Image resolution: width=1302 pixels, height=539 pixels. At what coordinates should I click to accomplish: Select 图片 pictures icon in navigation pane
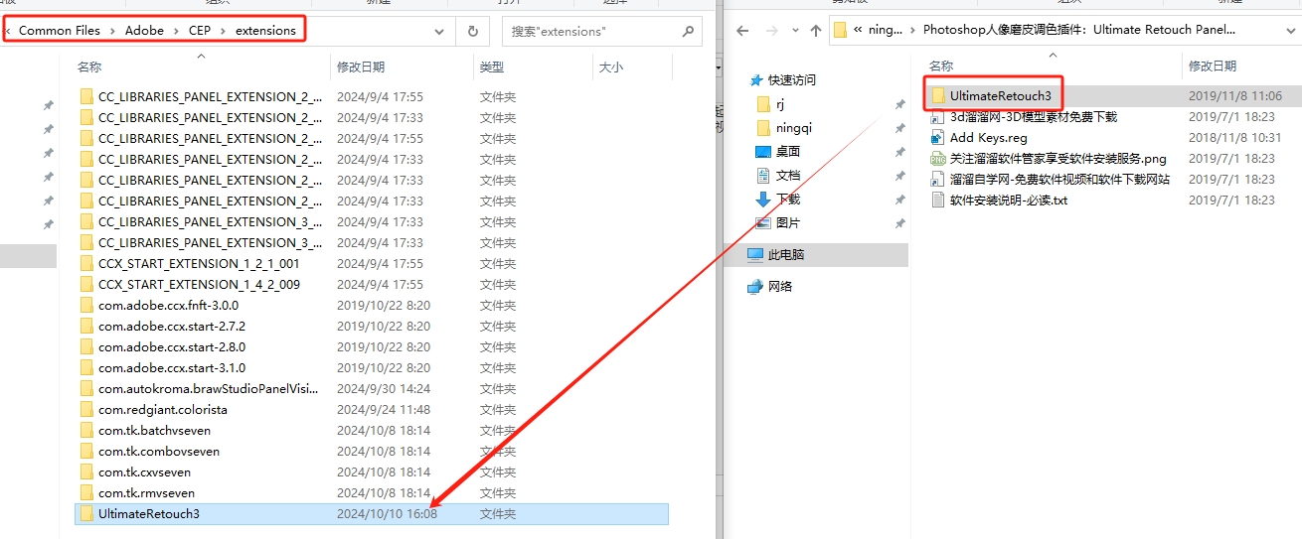pos(763,222)
